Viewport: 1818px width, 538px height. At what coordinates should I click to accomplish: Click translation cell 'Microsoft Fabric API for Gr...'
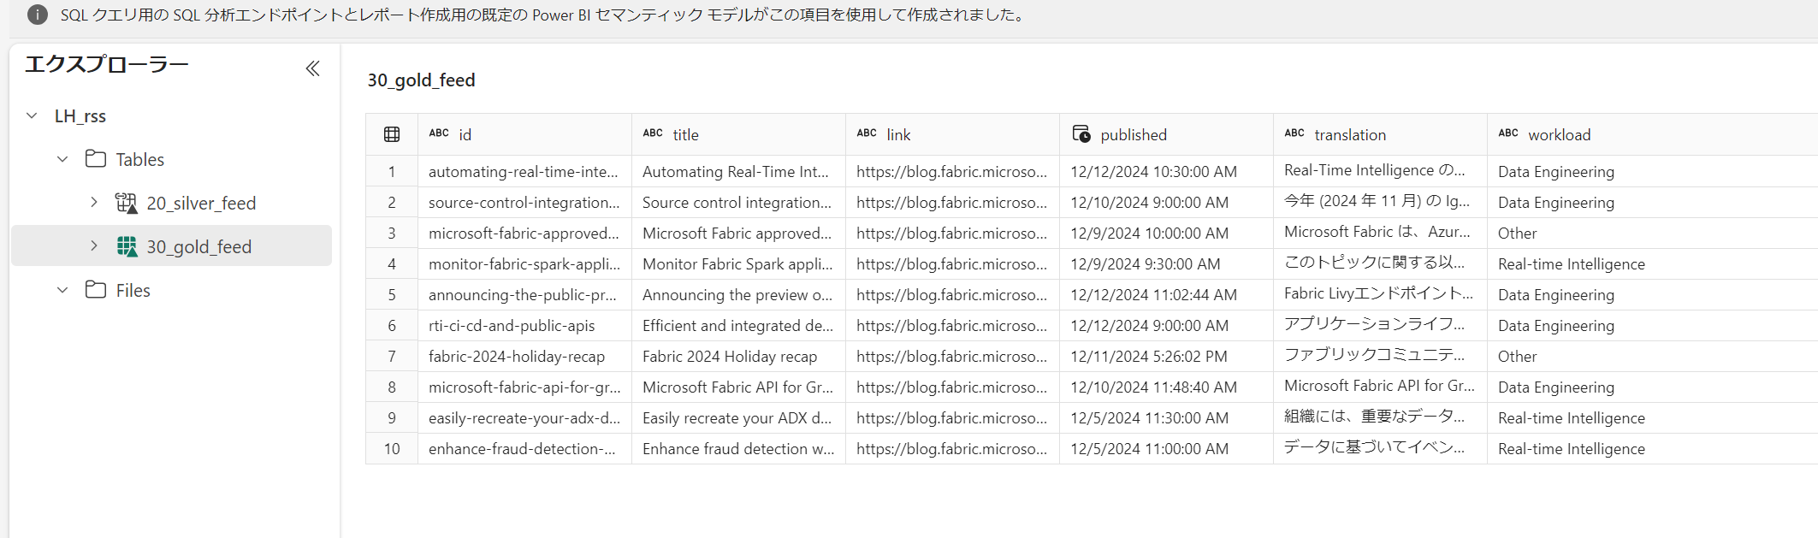(x=1379, y=386)
